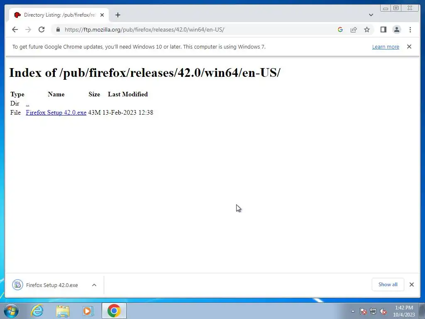The image size is (425, 319).
Task: Dismiss the Windows 7 update notice
Action: pyautogui.click(x=409, y=47)
